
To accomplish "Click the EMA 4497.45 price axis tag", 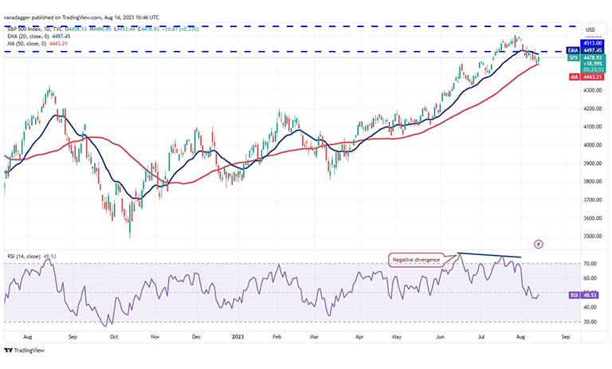I will [585, 51].
